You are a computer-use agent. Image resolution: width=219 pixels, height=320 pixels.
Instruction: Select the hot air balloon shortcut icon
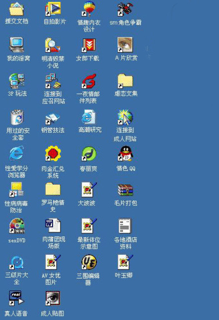point(89,9)
